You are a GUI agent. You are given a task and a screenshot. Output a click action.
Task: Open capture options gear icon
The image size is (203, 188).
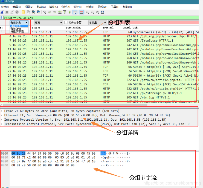tap(17, 12)
